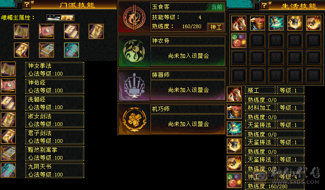Select the 神女拳法 skill icon in list
Viewport: 325px width, 190px height.
coord(8,69)
